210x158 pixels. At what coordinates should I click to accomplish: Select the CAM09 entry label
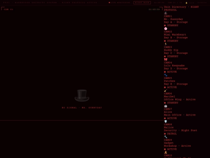pyautogui.click(x=168, y=140)
